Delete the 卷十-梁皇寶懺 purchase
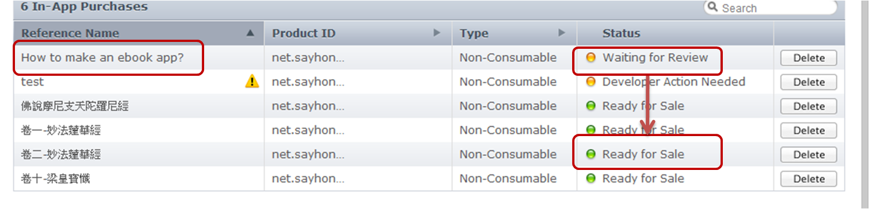 [x=808, y=179]
